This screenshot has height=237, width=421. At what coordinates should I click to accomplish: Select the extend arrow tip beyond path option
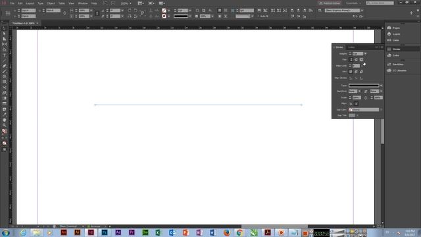click(351, 103)
